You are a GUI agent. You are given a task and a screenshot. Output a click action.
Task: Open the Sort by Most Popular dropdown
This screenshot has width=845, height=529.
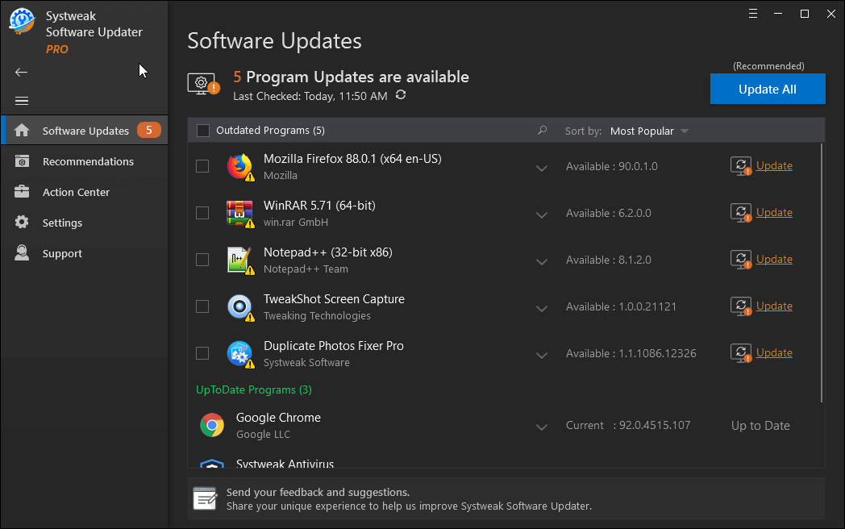pos(649,130)
